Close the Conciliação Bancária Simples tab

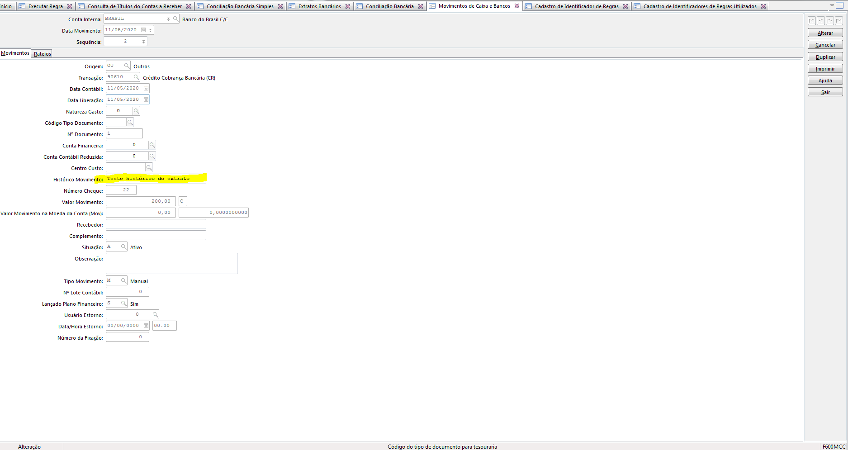pos(280,6)
